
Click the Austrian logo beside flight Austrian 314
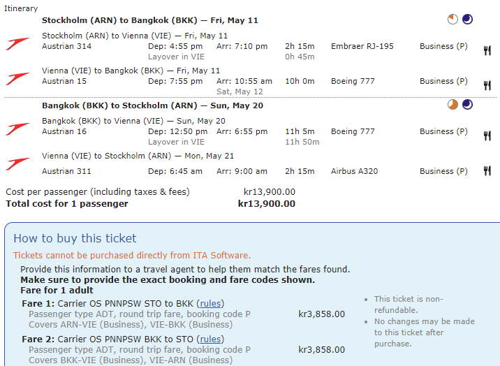17,45
